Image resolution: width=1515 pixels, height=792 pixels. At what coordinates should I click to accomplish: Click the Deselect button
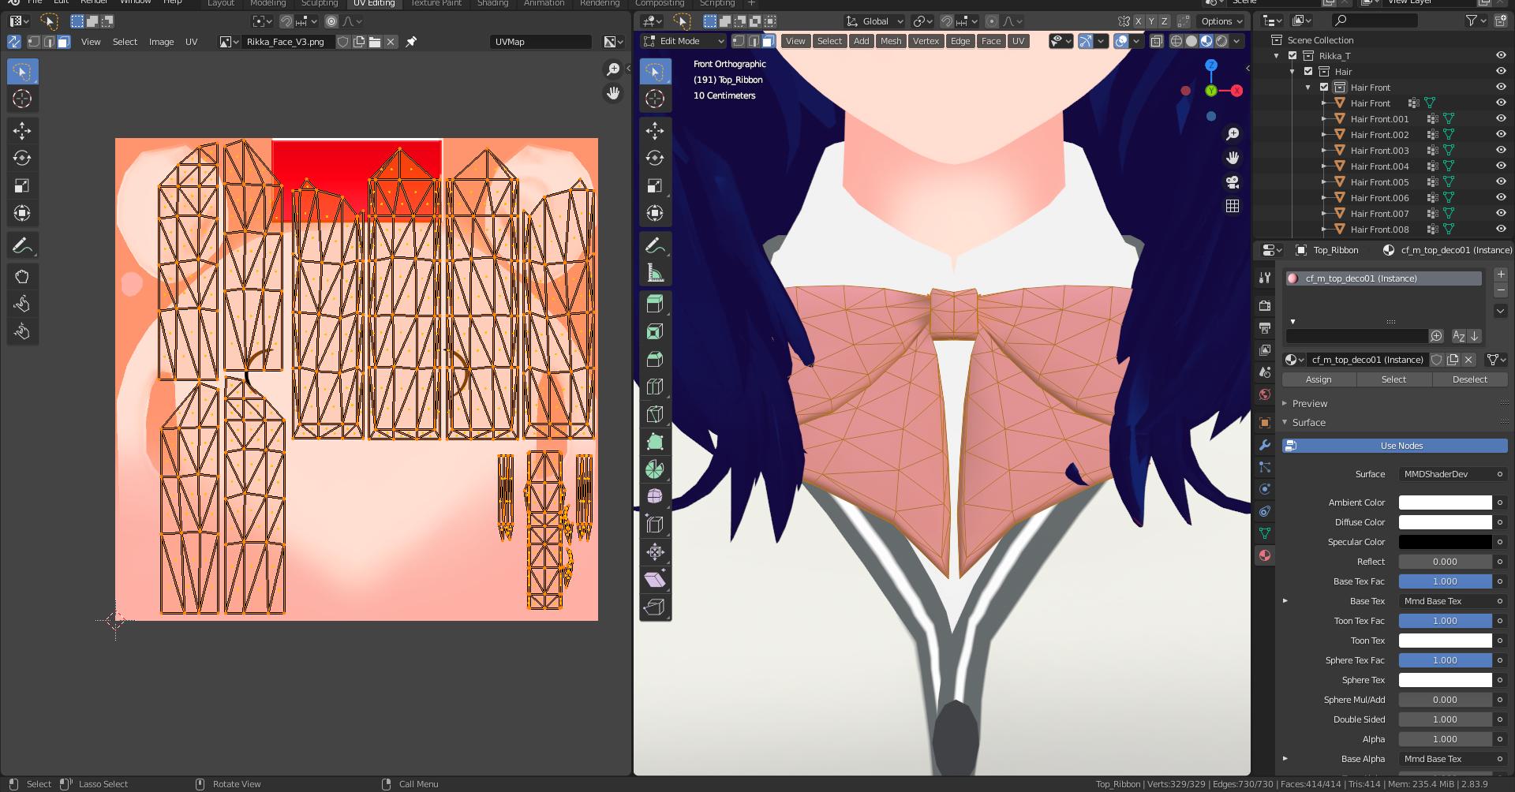[x=1470, y=379]
